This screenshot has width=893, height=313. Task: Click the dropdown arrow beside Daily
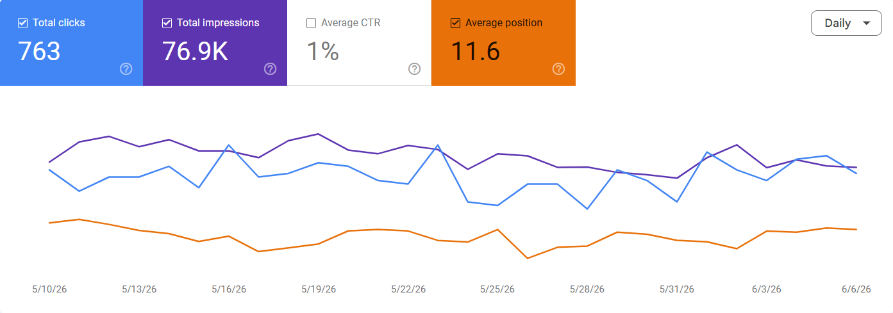[x=867, y=23]
